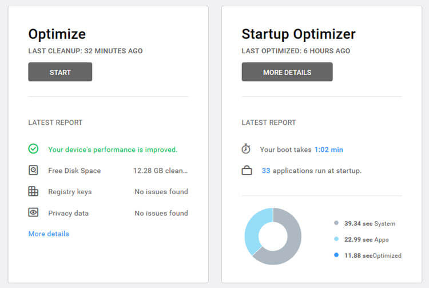Click the green checkmark performance icon
Viewport: 429px width, 288px height.
[x=33, y=149]
